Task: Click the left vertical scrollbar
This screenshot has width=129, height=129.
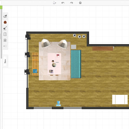Action: tap(1, 34)
